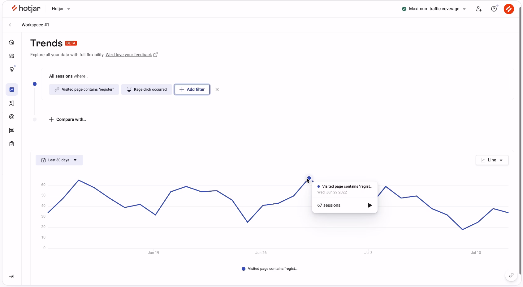Click the invite team member icon

(479, 9)
